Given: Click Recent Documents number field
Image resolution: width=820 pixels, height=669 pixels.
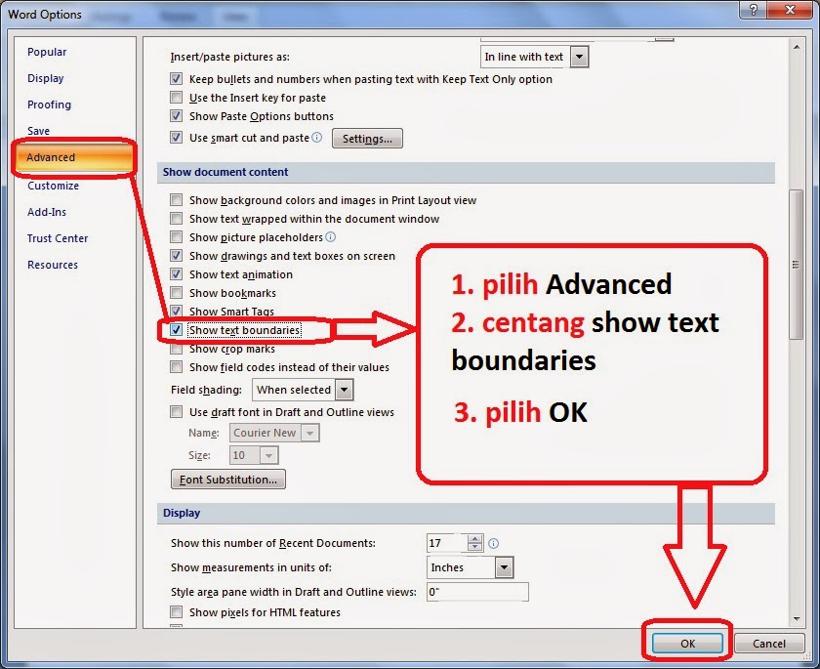Looking at the screenshot, I should click(x=446, y=543).
